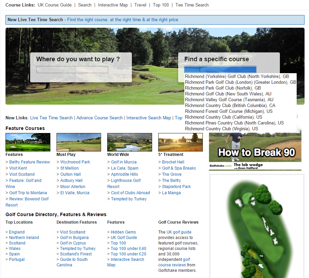Click the 5* Treatment sunset thumbnail
Image resolution: width=309 pixels, height=278 pixels.
181,142
